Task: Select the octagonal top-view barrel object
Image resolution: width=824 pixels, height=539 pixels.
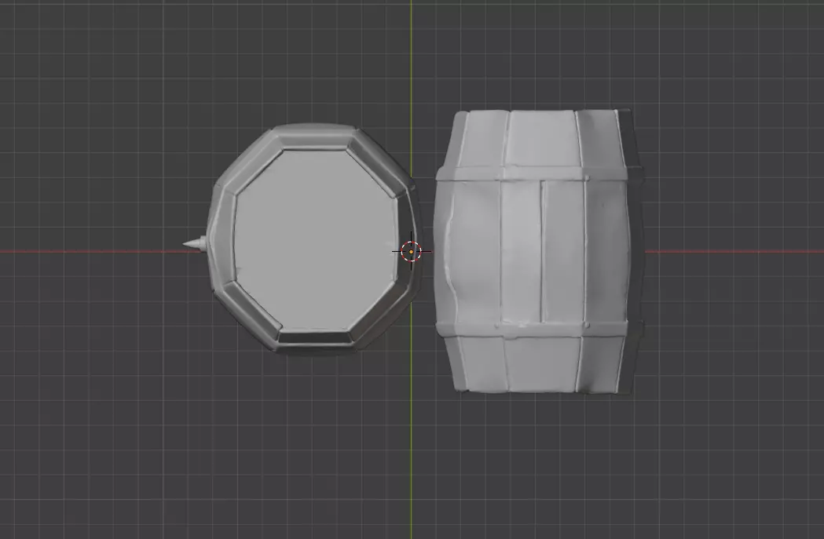Action: (x=314, y=239)
